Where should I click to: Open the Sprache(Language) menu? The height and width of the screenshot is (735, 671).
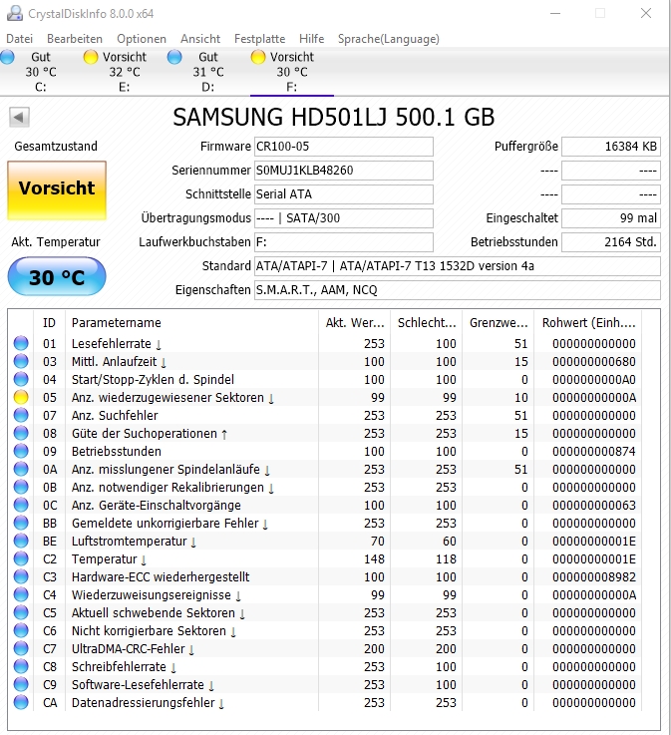[x=389, y=39]
